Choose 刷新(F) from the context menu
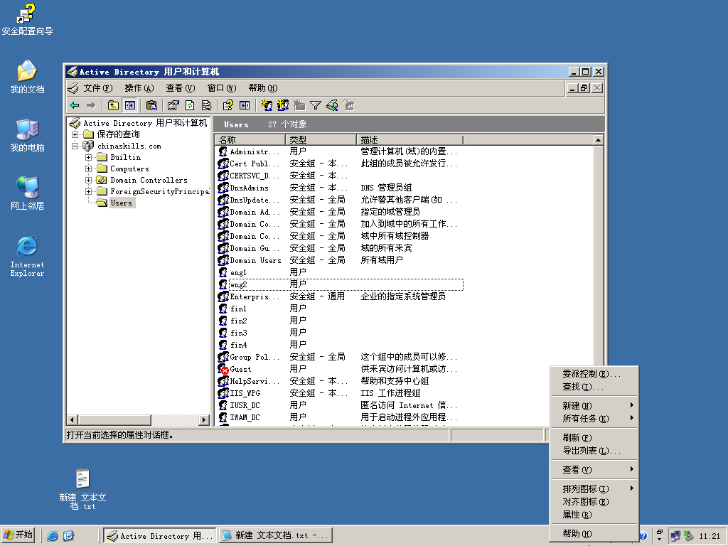The height and width of the screenshot is (546, 728). pos(594,437)
